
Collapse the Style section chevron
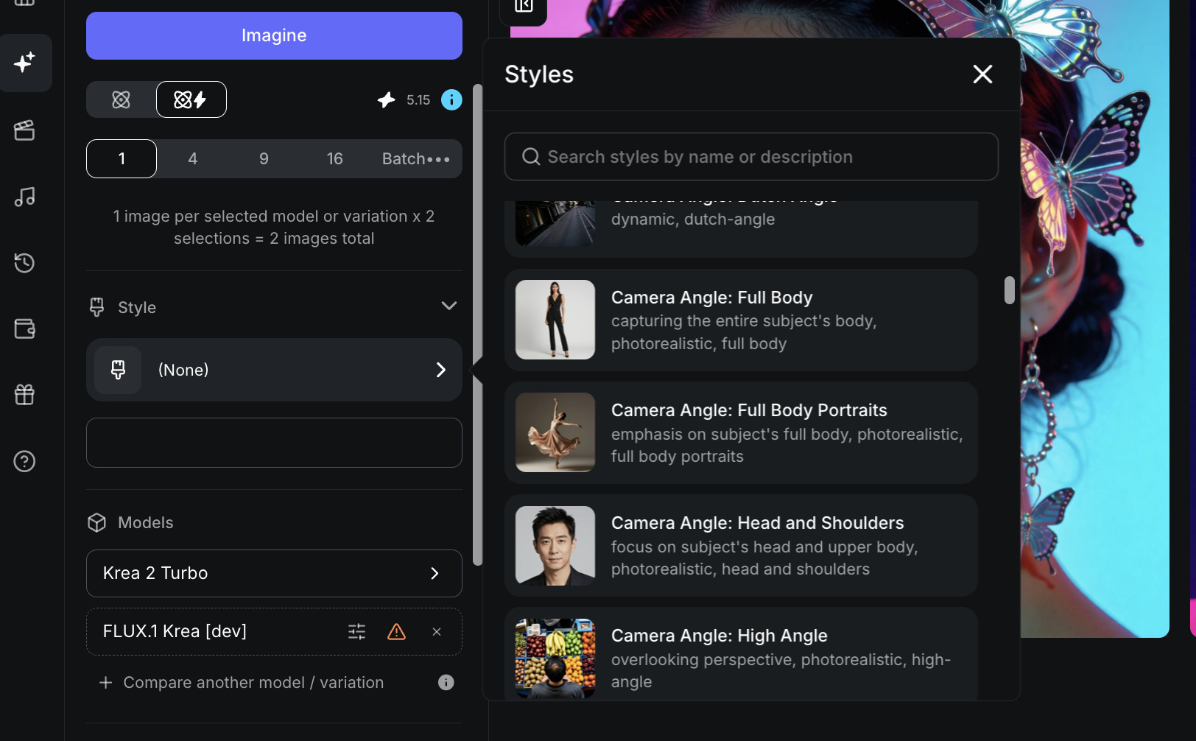(449, 306)
